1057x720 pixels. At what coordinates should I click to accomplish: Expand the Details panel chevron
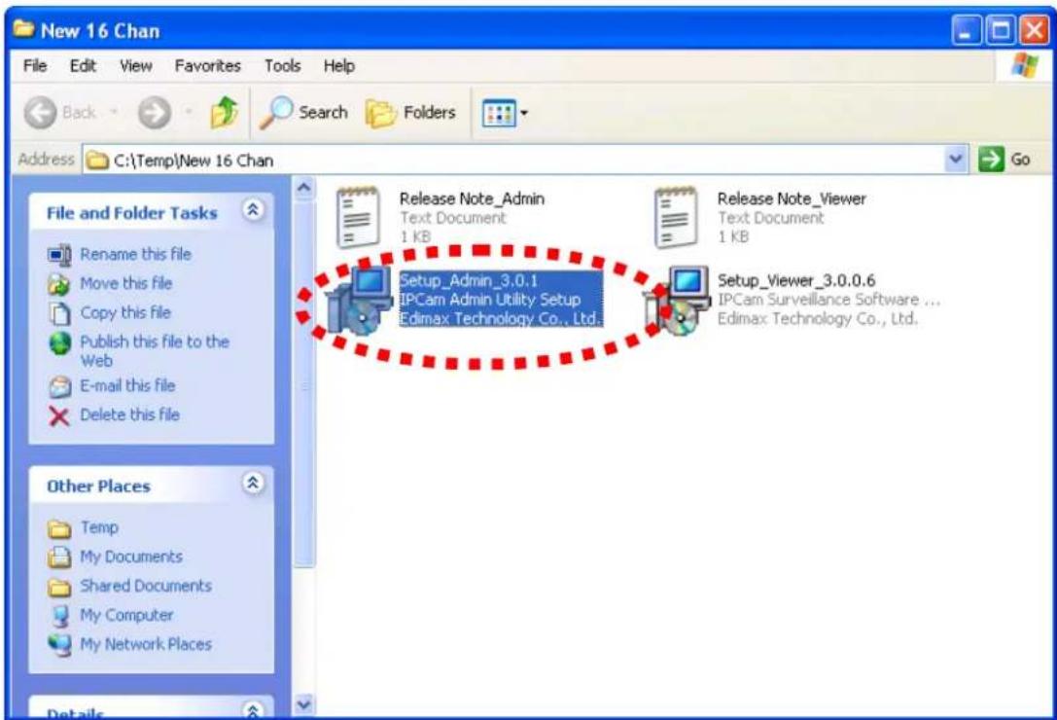(x=253, y=710)
